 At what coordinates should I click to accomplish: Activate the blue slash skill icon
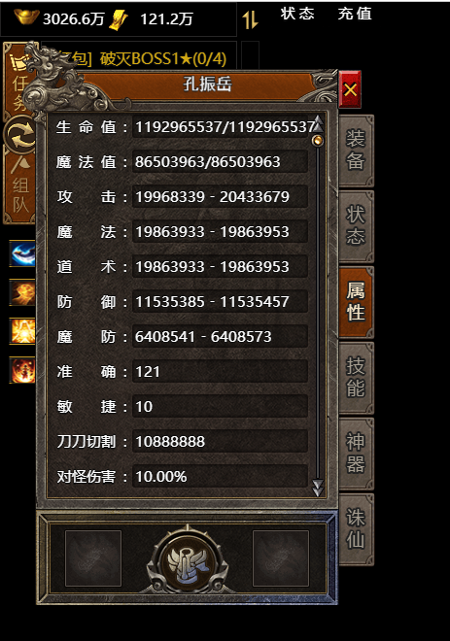(x=22, y=253)
